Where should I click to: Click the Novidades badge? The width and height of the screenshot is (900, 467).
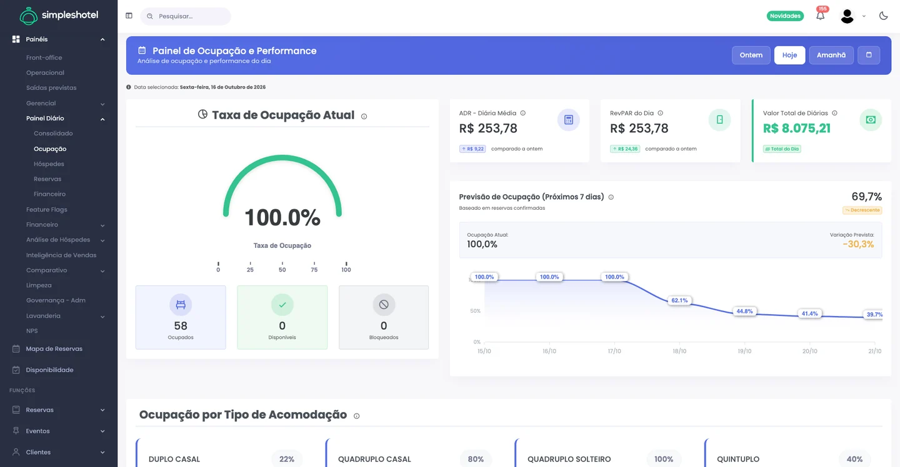[x=785, y=16]
